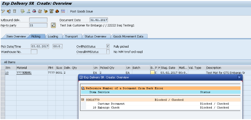The height and width of the screenshot is (120, 251).
Task: Click the Document Date field
Action: (x=99, y=20)
